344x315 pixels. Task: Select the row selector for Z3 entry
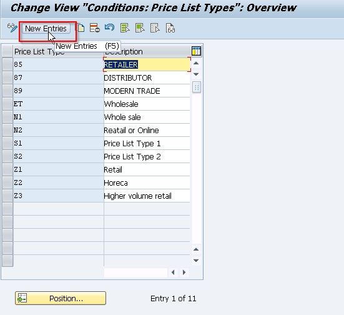pyautogui.click(x=7, y=196)
